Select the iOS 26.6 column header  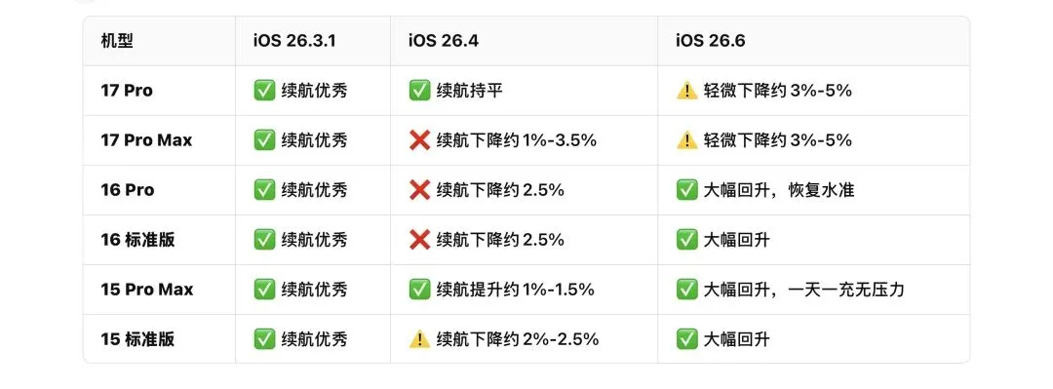[711, 41]
